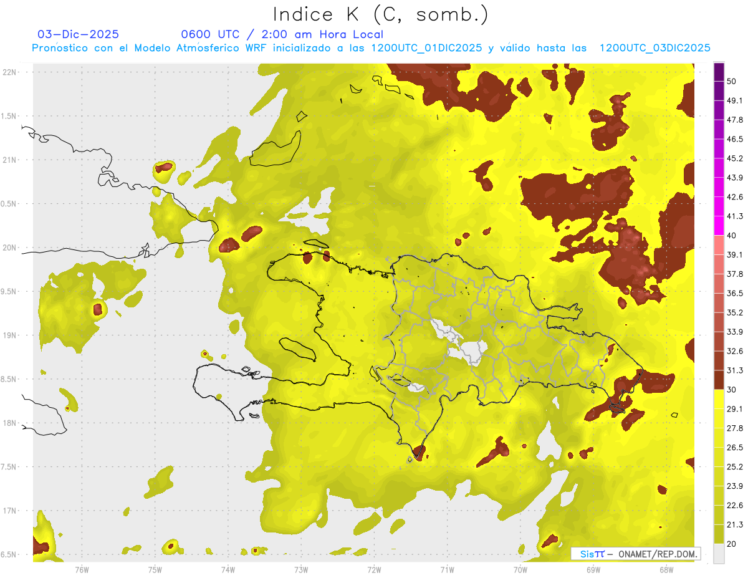748x578 pixels.
Task: Click the colorbar value "37.8"
Action: pyautogui.click(x=735, y=274)
